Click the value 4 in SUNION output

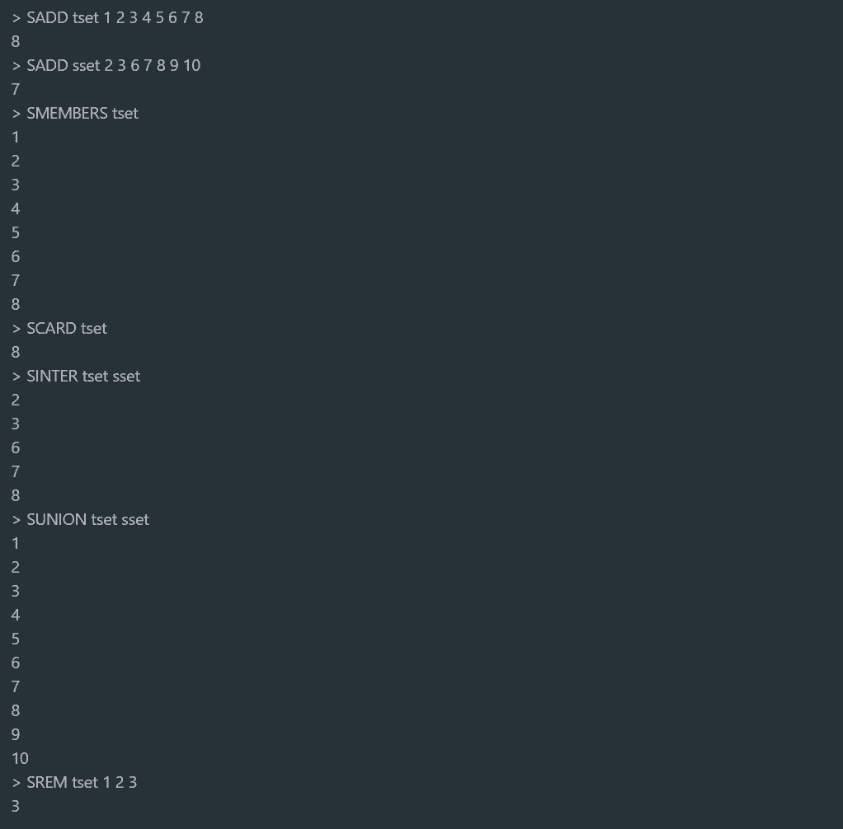16,615
